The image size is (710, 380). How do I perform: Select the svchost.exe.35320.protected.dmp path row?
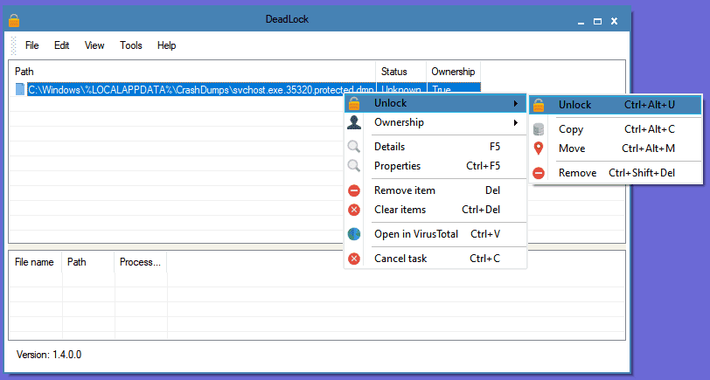(x=201, y=90)
